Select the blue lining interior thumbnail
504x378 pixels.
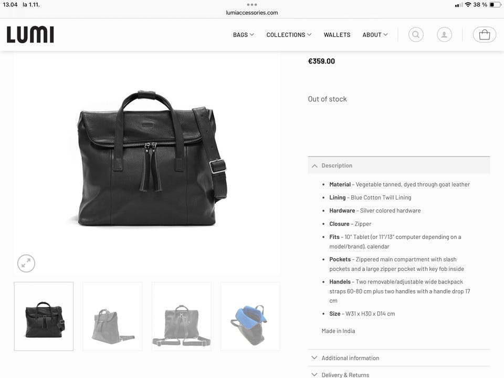point(250,316)
